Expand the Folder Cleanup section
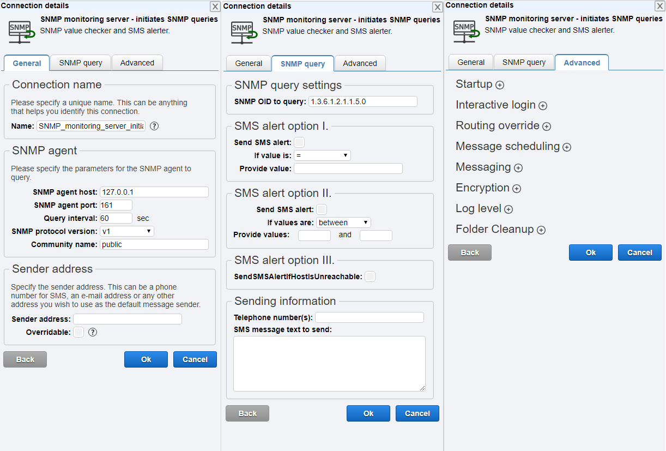The width and height of the screenshot is (666, 451). pos(541,230)
